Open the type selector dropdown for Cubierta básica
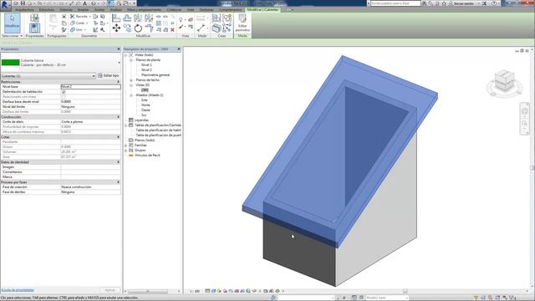The height and width of the screenshot is (301, 535). (119, 63)
